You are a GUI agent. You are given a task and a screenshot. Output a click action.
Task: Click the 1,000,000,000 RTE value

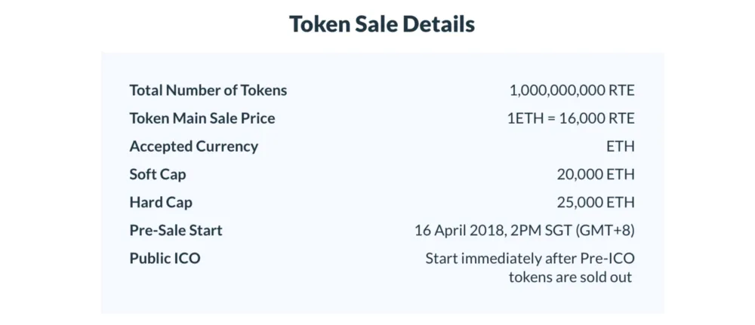tap(572, 90)
